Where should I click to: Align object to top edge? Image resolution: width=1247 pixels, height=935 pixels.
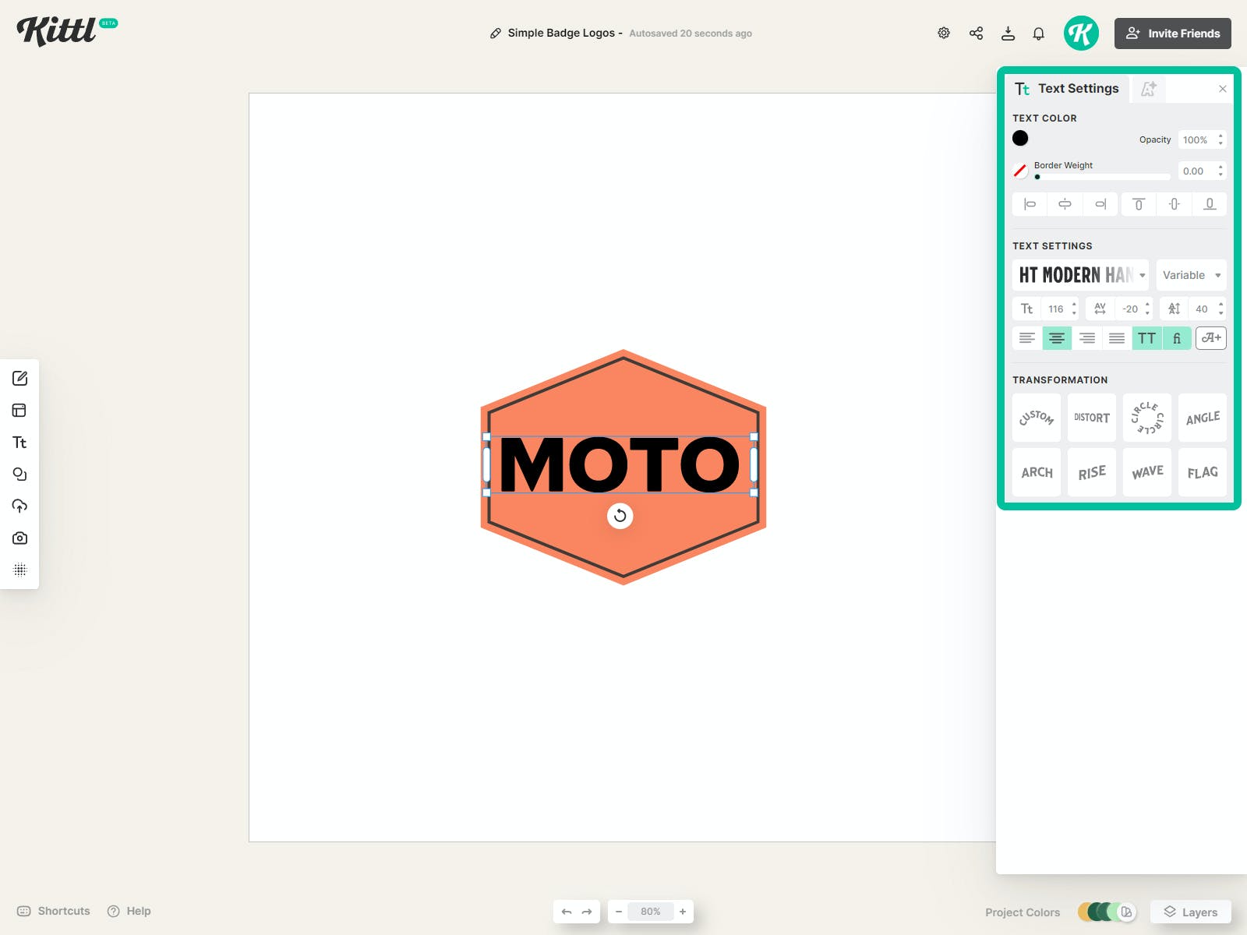pyautogui.click(x=1139, y=204)
